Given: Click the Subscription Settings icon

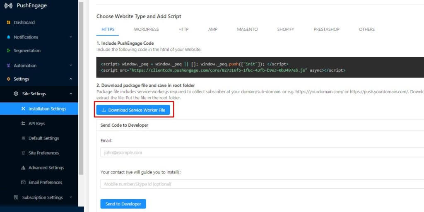Looking at the screenshot, I should (16, 198).
